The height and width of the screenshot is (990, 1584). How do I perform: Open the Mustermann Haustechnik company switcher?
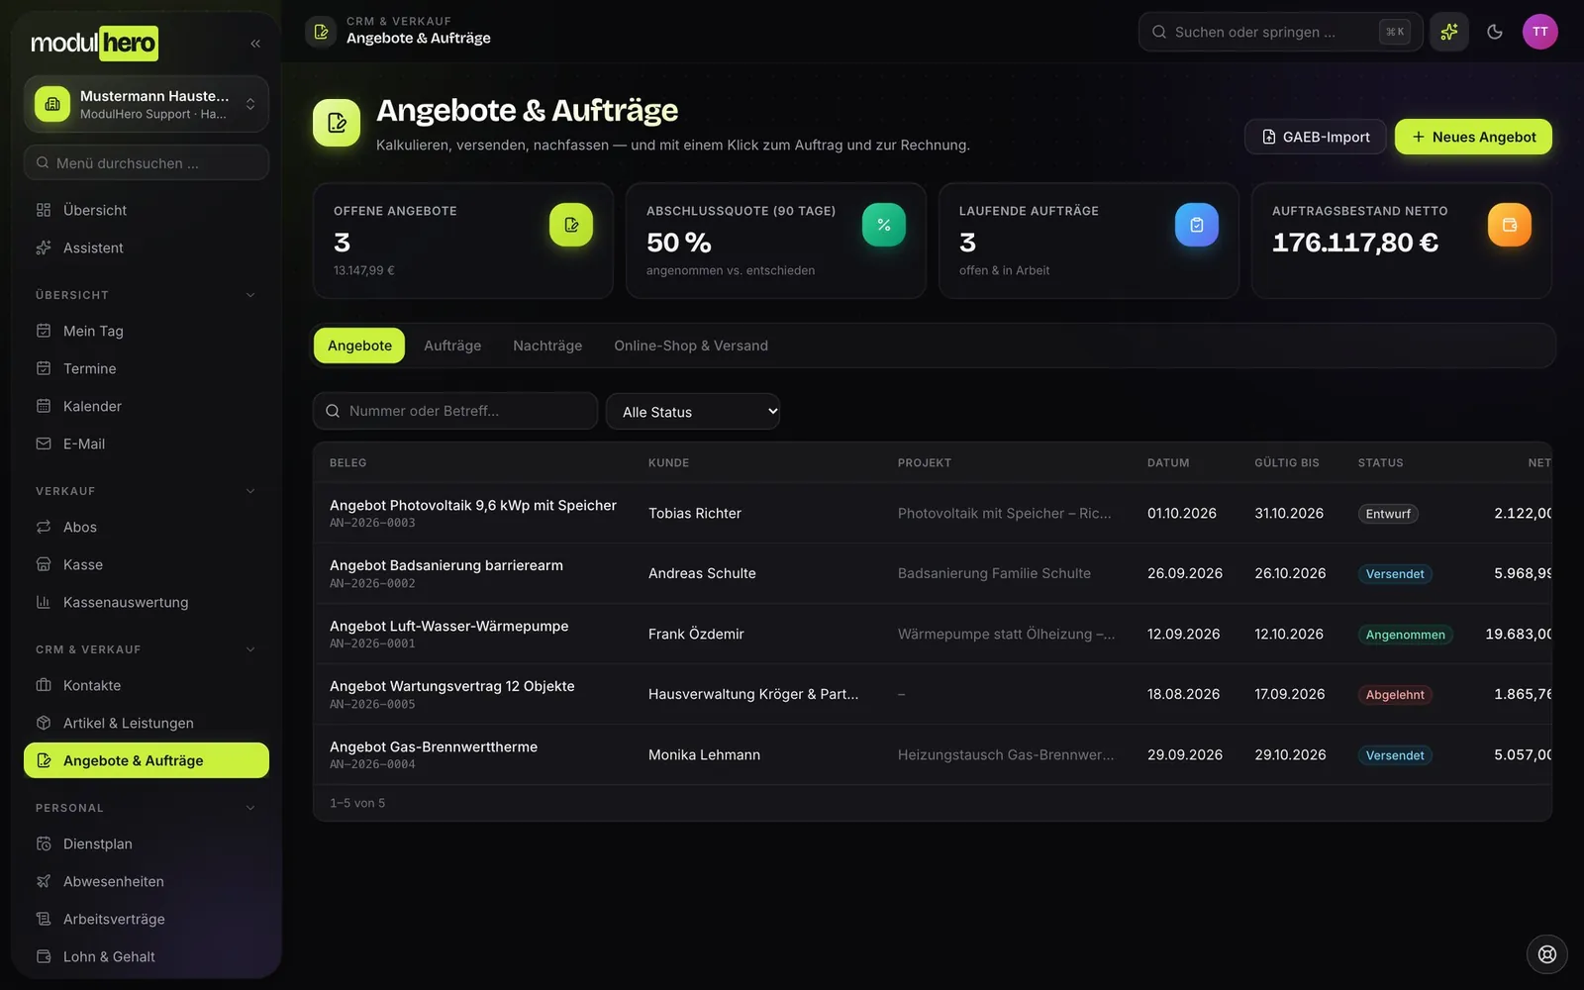tap(147, 104)
